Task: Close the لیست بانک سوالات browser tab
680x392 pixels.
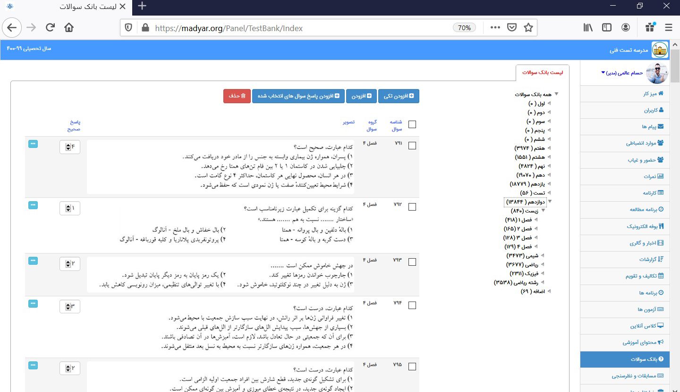Action: point(123,7)
